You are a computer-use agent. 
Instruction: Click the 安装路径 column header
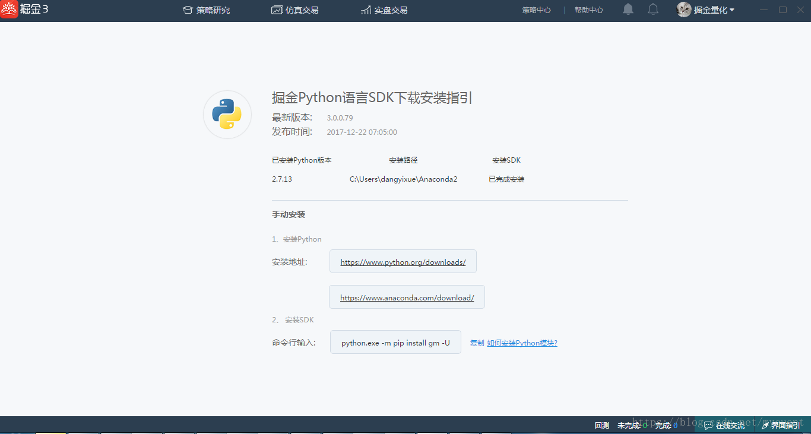tap(403, 160)
